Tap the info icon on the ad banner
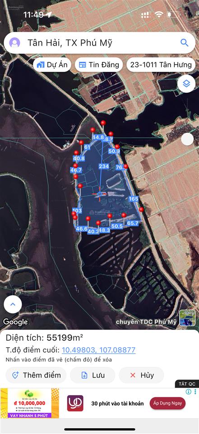Screen dimensions: 199x434 [x=189, y=392]
